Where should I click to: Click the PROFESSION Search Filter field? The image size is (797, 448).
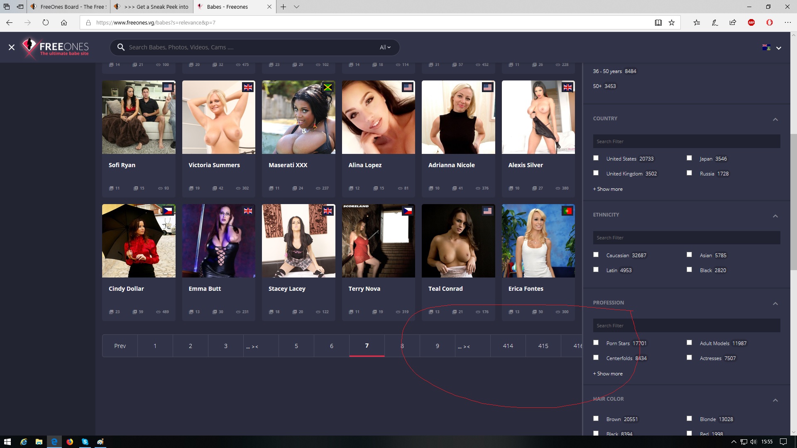tap(687, 326)
